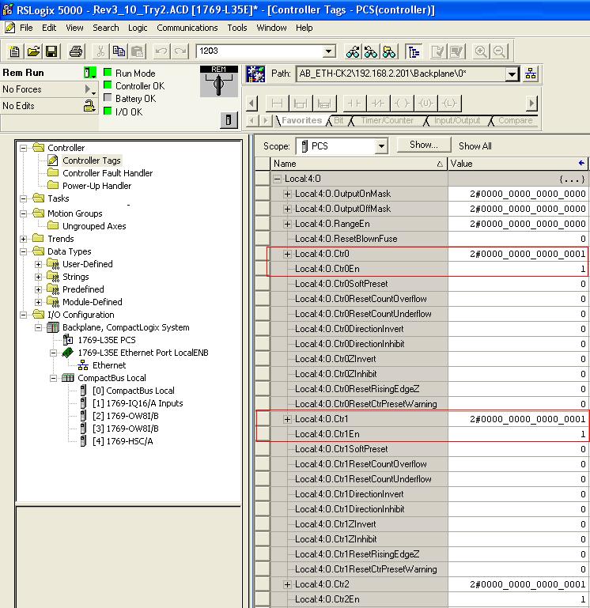The width and height of the screenshot is (590, 608).
Task: Select the [1] 1769-IQ16/A Inputs module
Action: point(138,403)
